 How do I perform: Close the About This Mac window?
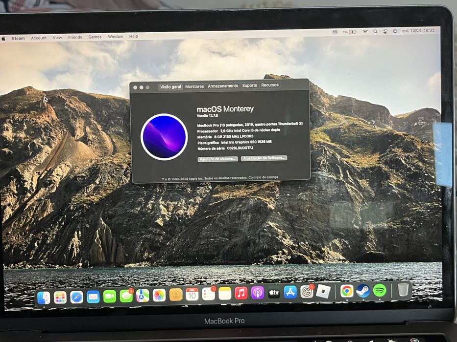point(135,87)
